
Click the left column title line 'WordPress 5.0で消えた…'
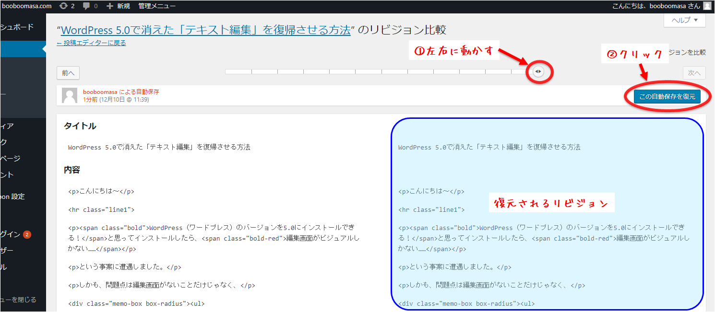pyautogui.click(x=159, y=147)
